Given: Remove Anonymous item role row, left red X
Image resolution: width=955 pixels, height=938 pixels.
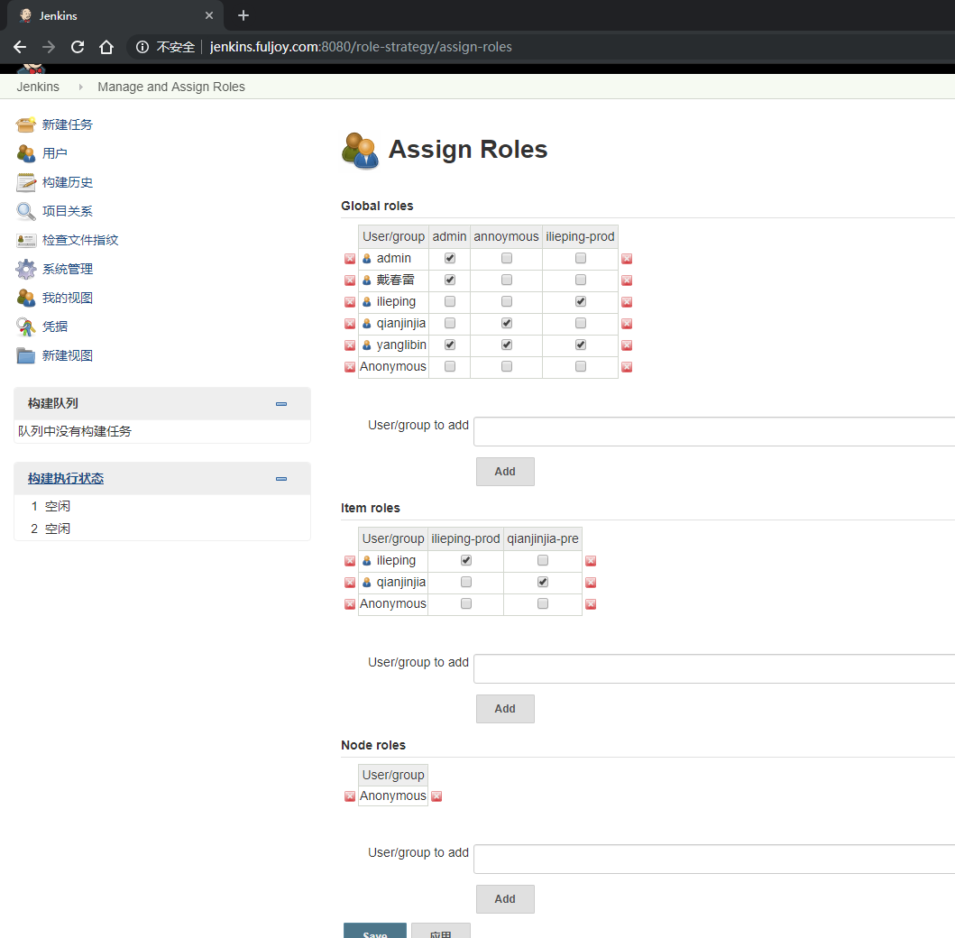Looking at the screenshot, I should coord(350,604).
